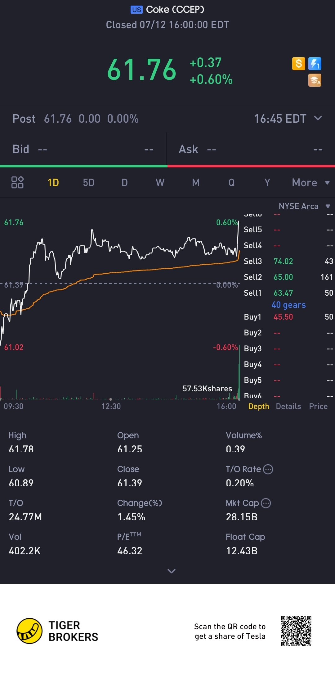Switch to the Q quarterly chart tab

pyautogui.click(x=232, y=183)
